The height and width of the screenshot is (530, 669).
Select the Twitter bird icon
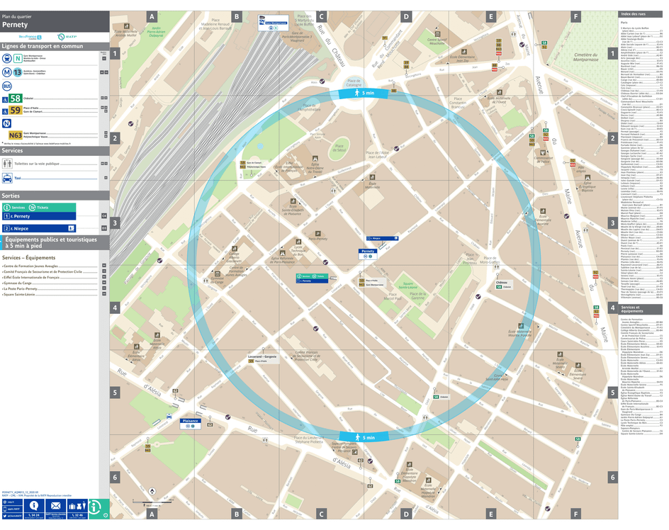(5, 516)
